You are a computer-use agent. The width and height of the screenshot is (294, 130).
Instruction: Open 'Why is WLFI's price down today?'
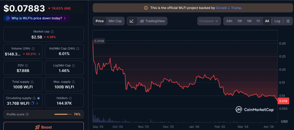[36, 18]
